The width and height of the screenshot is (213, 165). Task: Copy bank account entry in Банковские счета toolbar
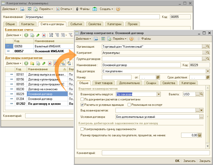click(x=32, y=35)
